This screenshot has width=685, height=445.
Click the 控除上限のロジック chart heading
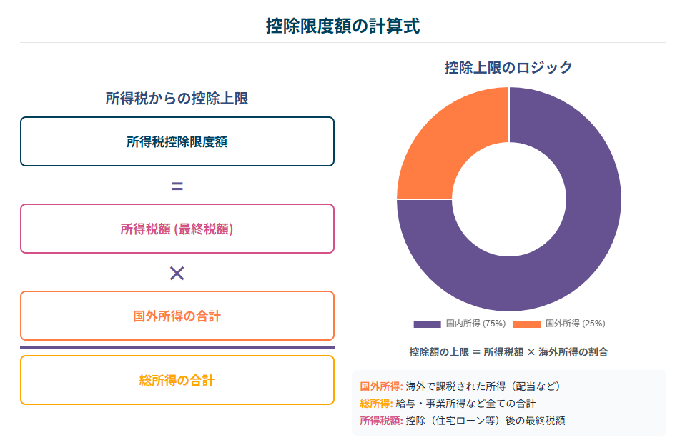click(508, 68)
